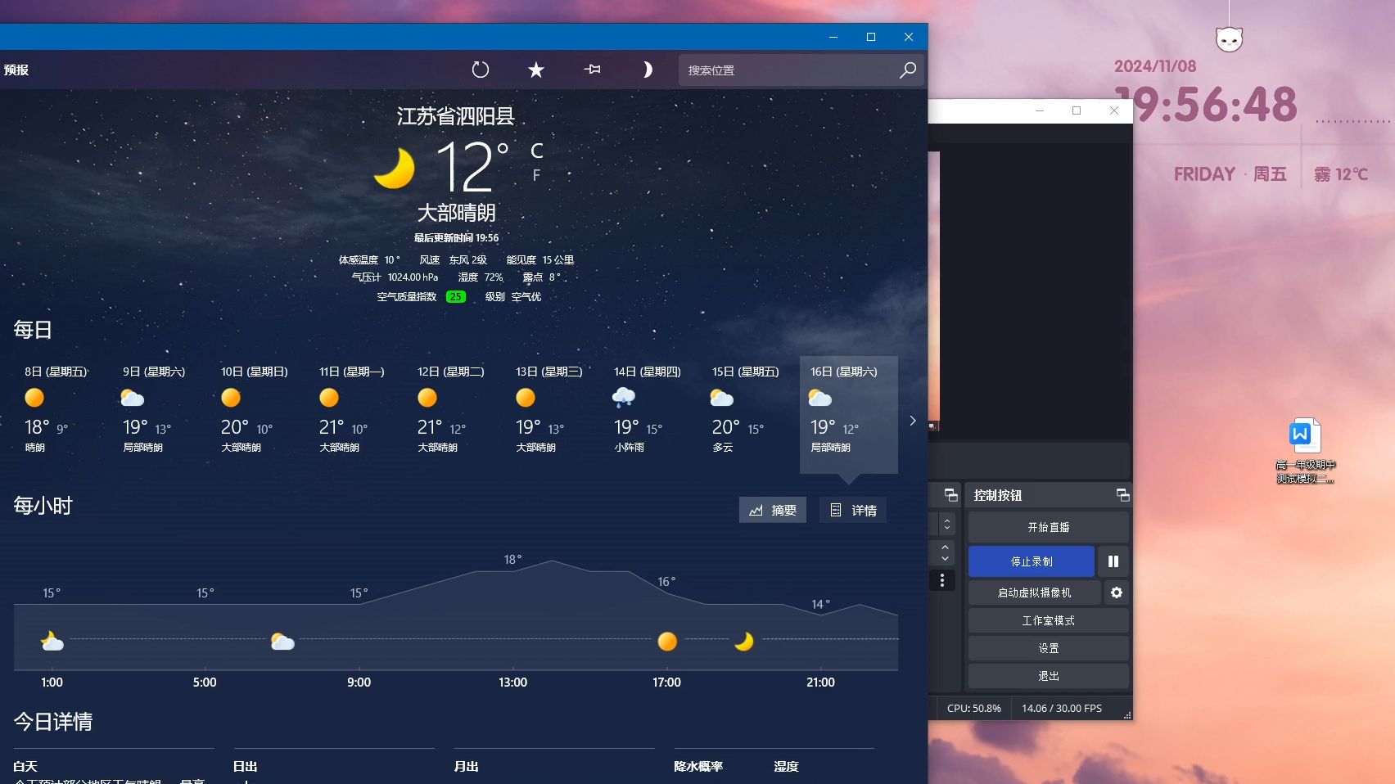Click the 江苏省泗阳县 location title
Screen dimensions: 1395x784
click(456, 116)
